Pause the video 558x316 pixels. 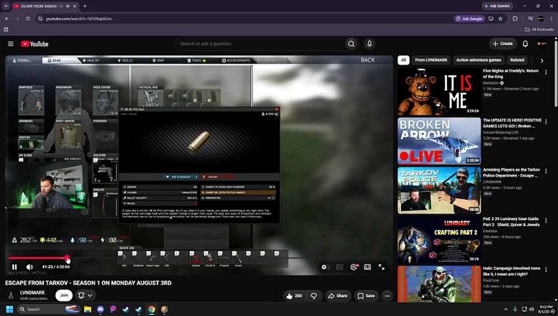(14, 267)
